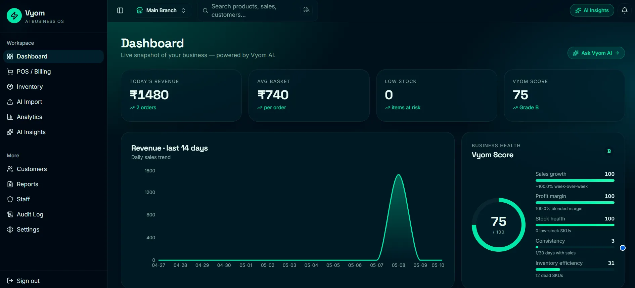The height and width of the screenshot is (288, 635).
Task: Open the Audit Log
Action: (53, 214)
